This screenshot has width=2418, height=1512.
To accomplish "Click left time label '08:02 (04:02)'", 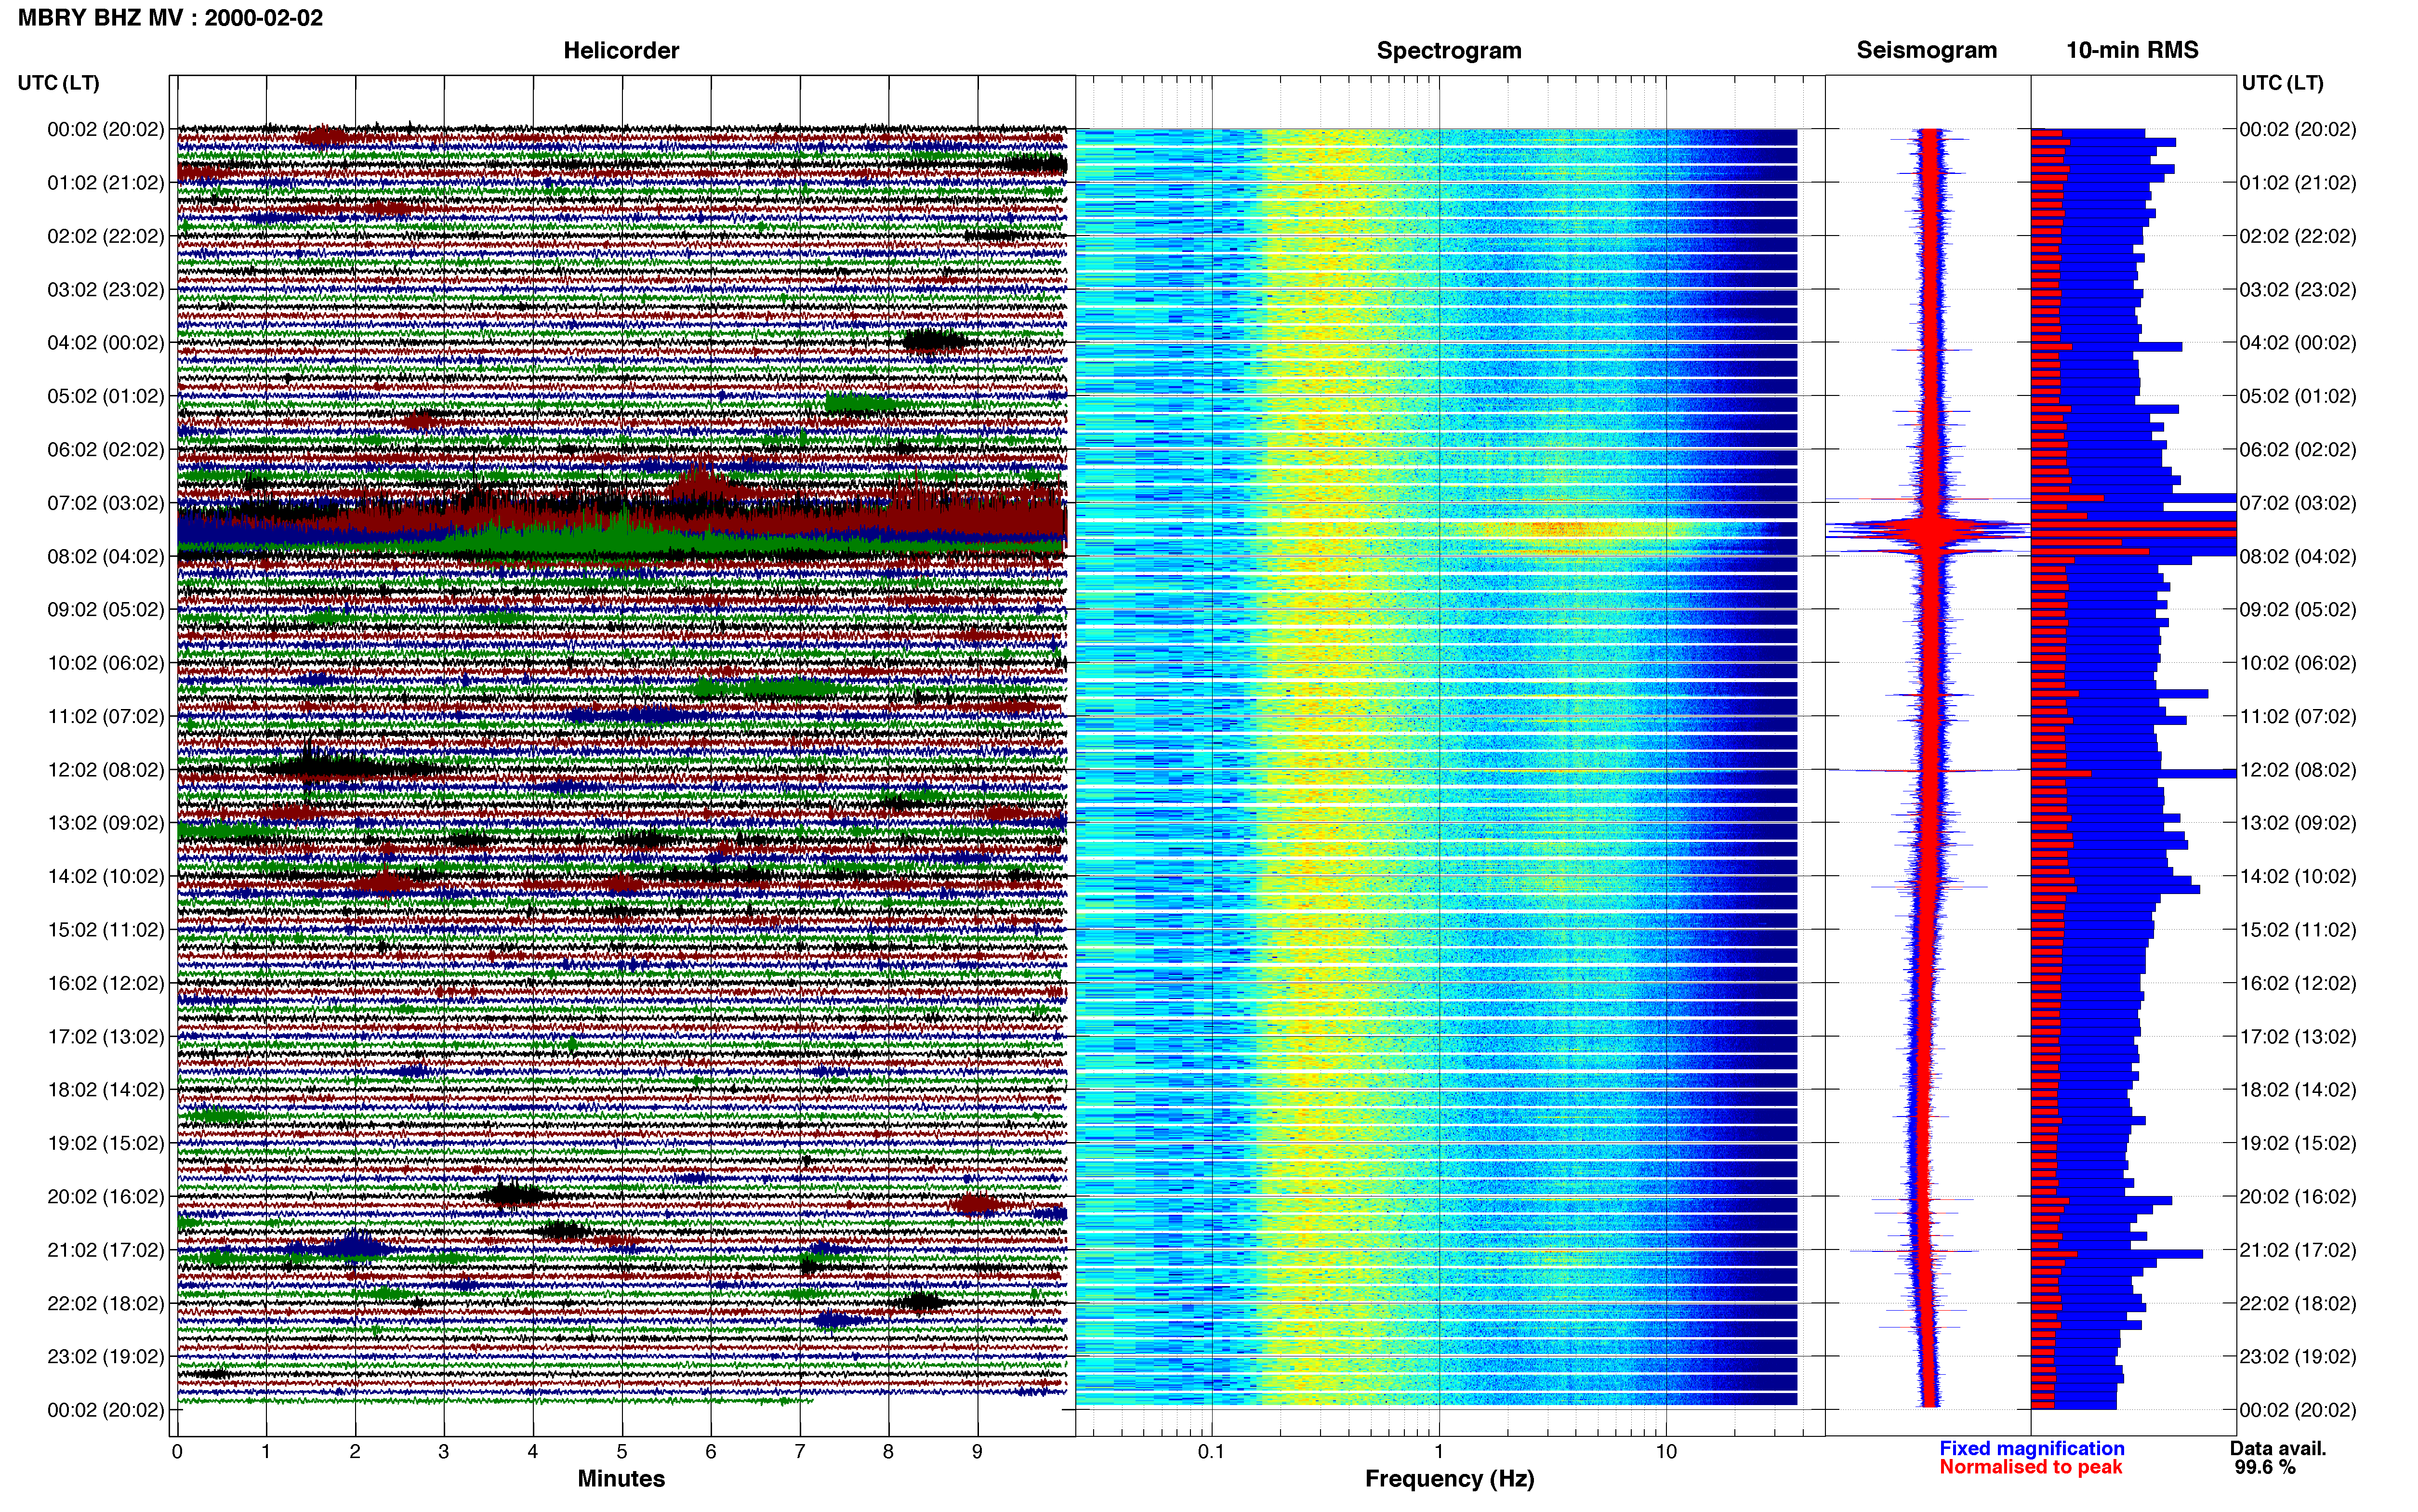I will (105, 556).
